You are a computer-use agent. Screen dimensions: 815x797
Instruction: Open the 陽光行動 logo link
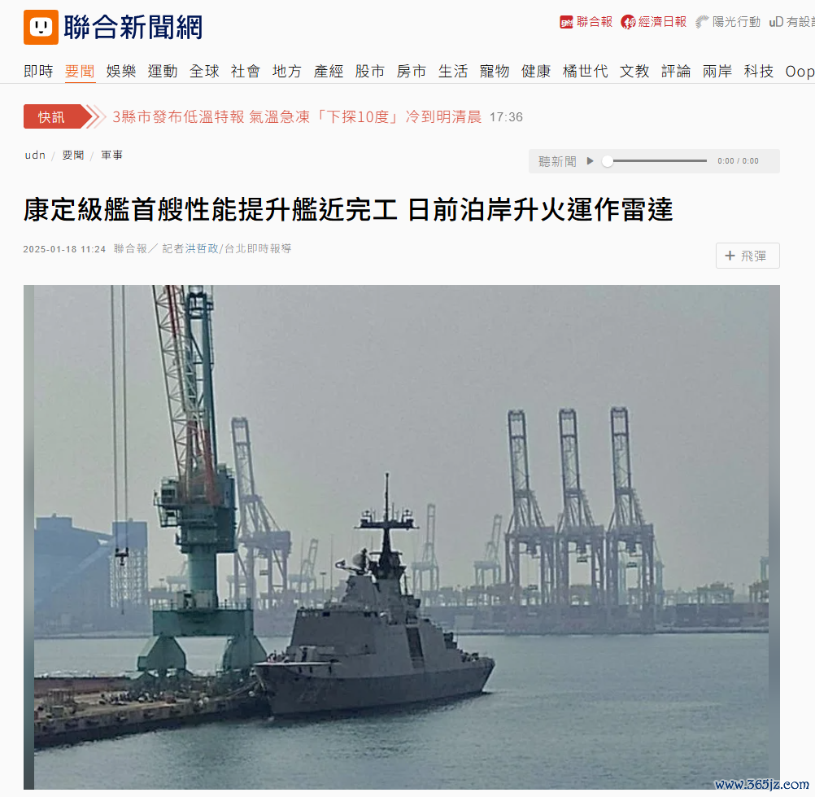[x=728, y=22]
